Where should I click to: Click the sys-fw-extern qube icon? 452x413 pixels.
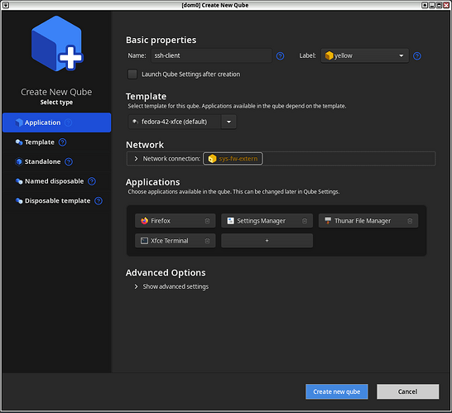(212, 159)
